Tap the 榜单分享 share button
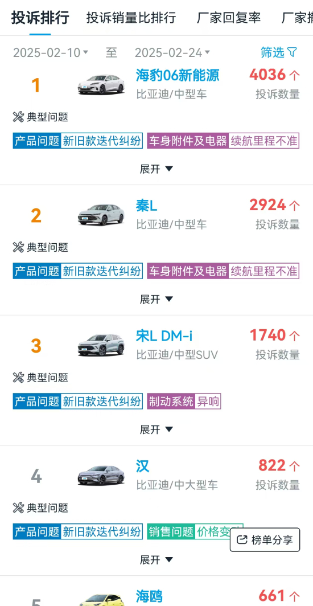313x606 pixels. pos(265,539)
